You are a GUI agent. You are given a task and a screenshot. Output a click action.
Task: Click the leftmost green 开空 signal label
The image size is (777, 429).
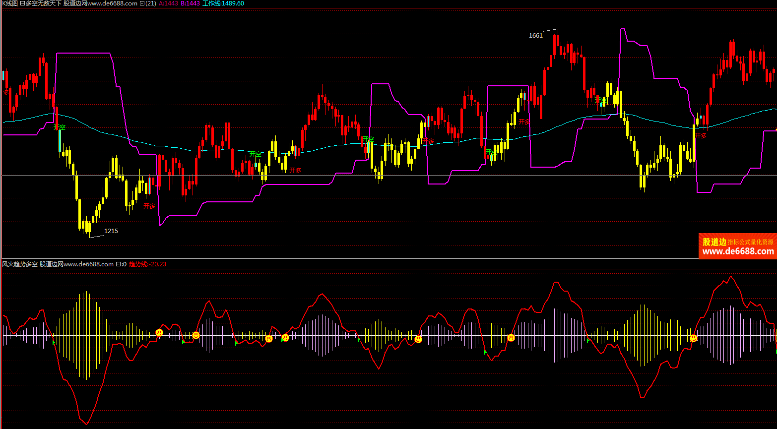tap(60, 127)
